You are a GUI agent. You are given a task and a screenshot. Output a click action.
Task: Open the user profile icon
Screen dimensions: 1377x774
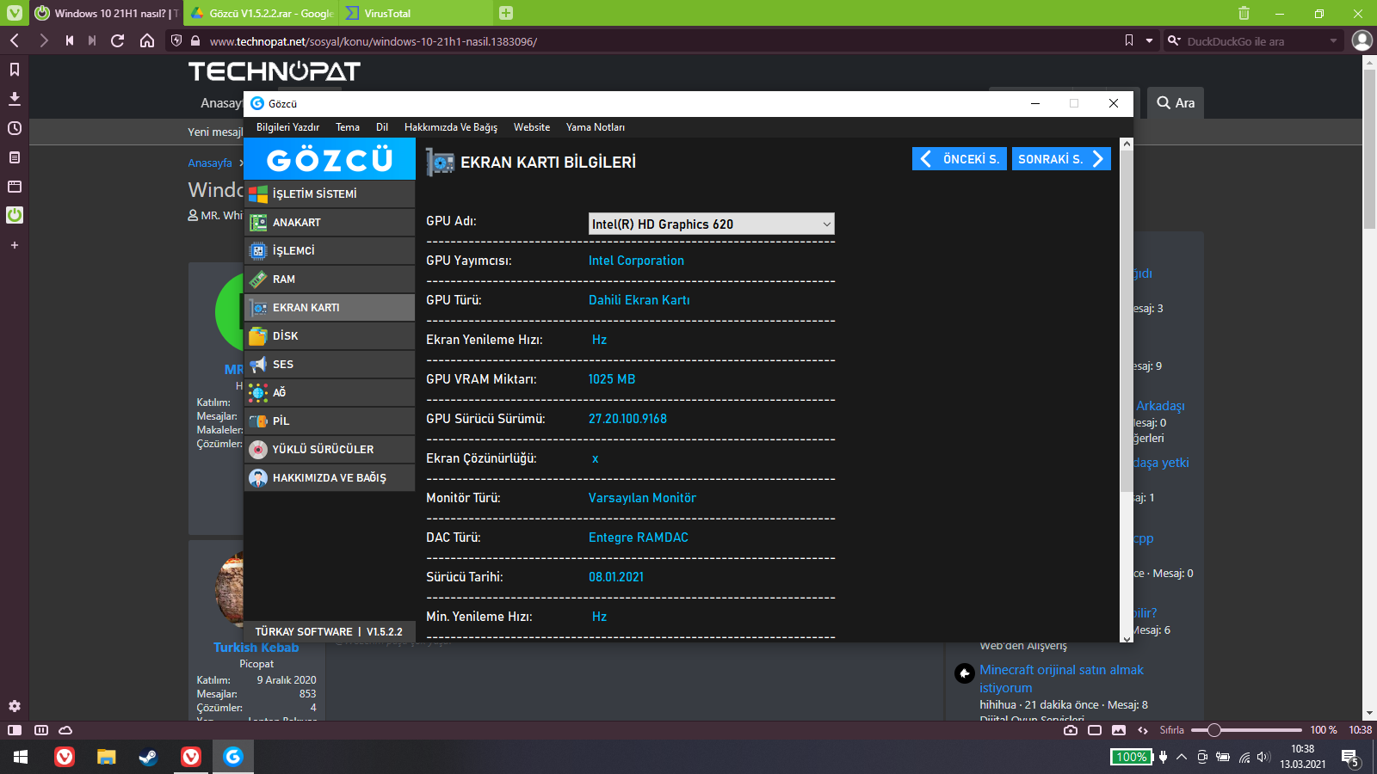click(x=1362, y=40)
